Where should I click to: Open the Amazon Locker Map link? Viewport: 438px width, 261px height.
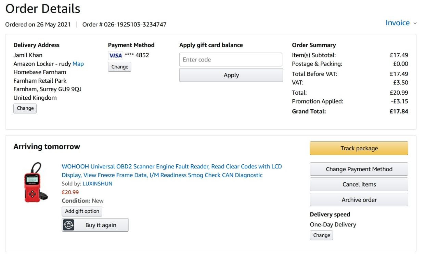78,64
